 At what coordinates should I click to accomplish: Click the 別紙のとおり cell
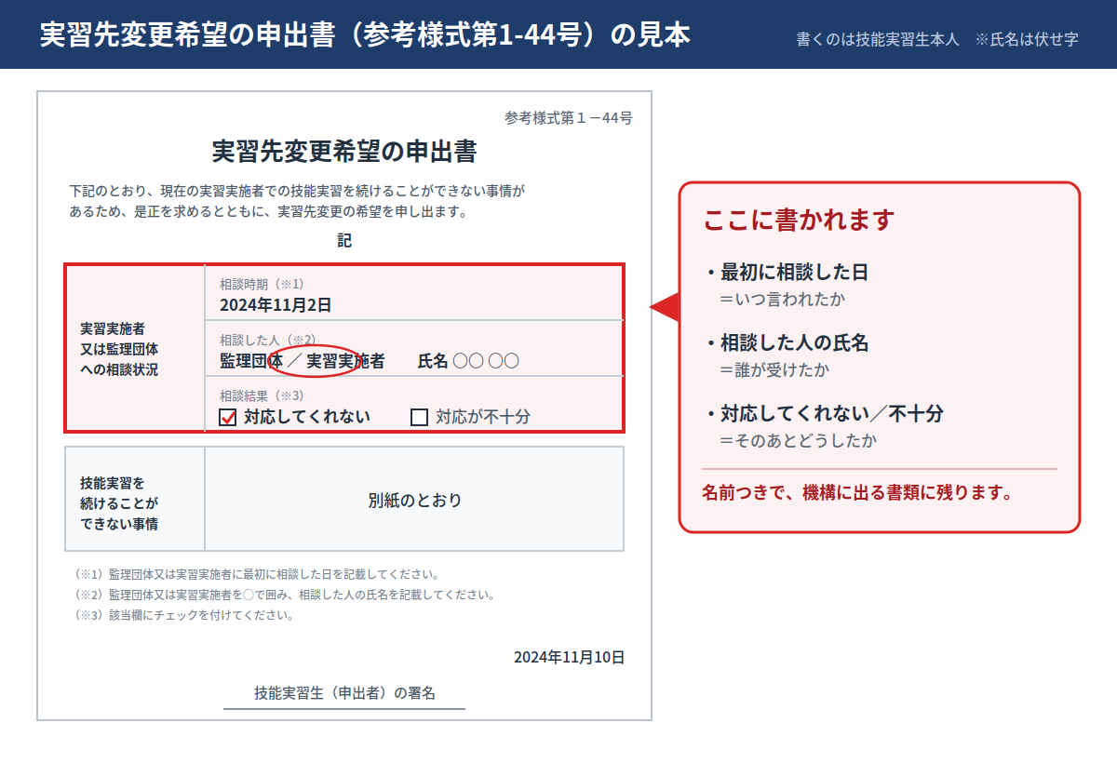pos(414,500)
